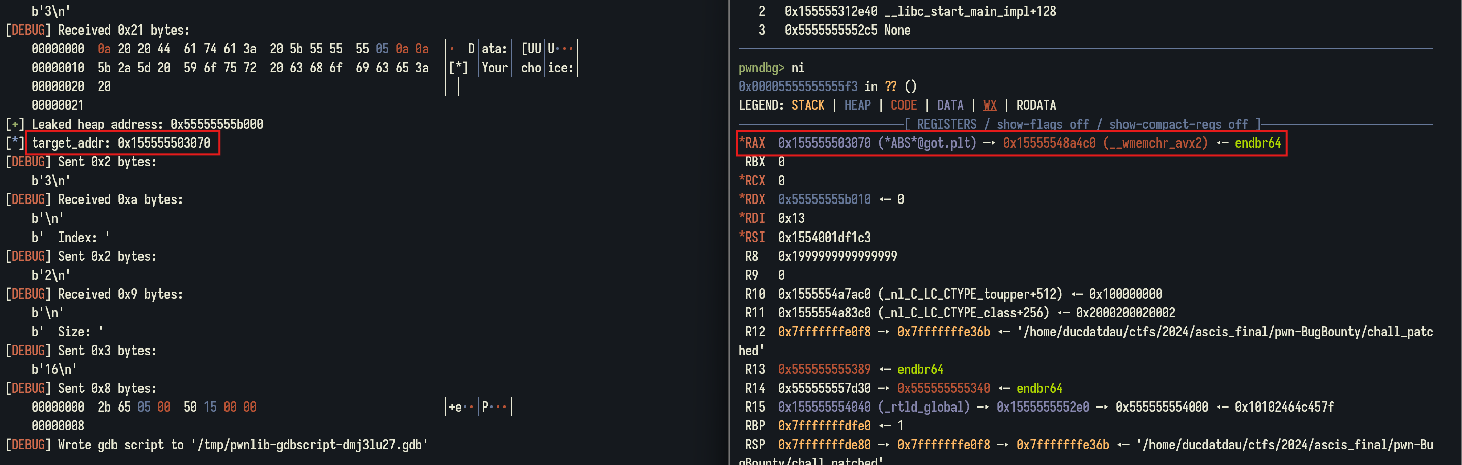Screen dimensions: 1462x465
Task: Click the gdb script path /tmp/pwnlib-gdbscript-dmj3lu27.gdb
Action: (310, 445)
